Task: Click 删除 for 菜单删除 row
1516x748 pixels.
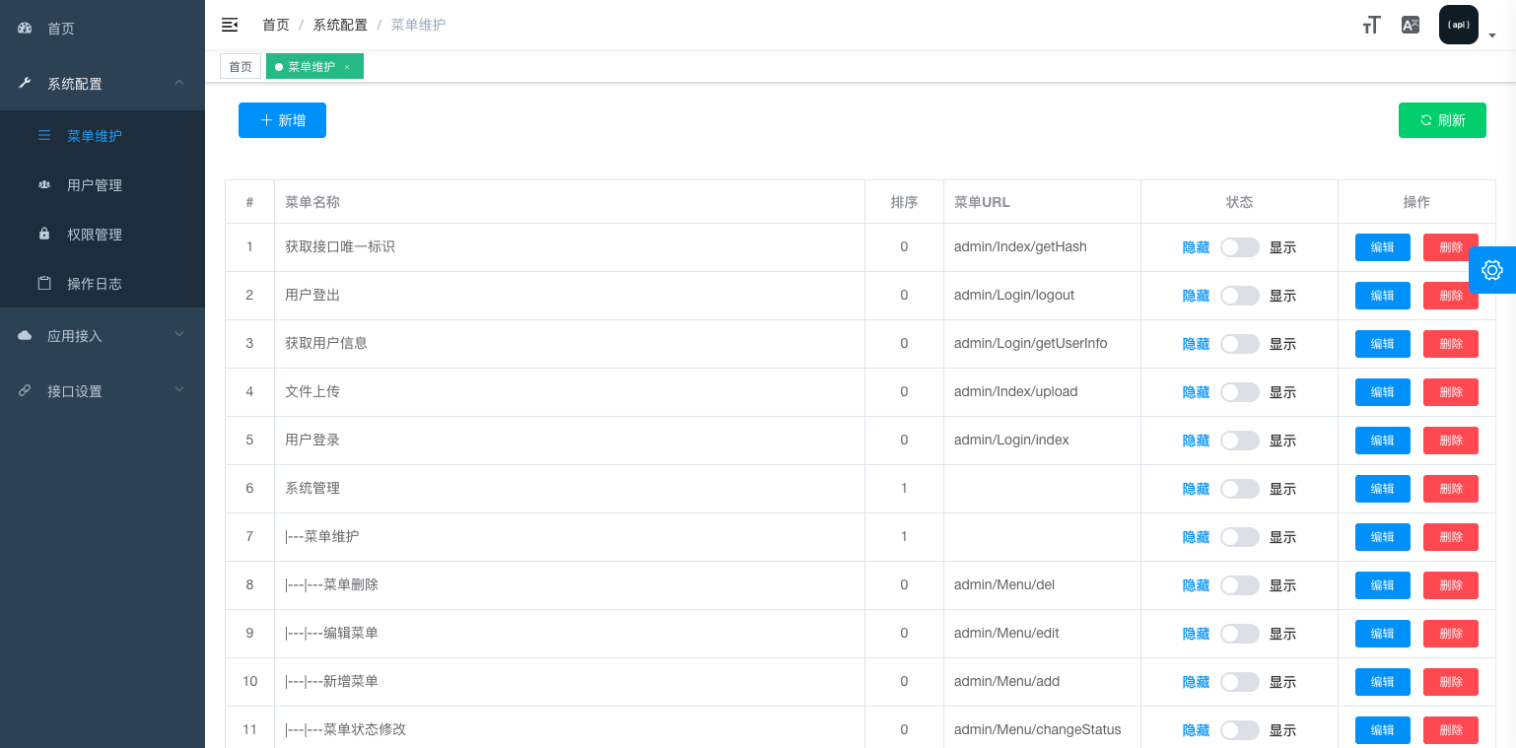Action: [1451, 585]
